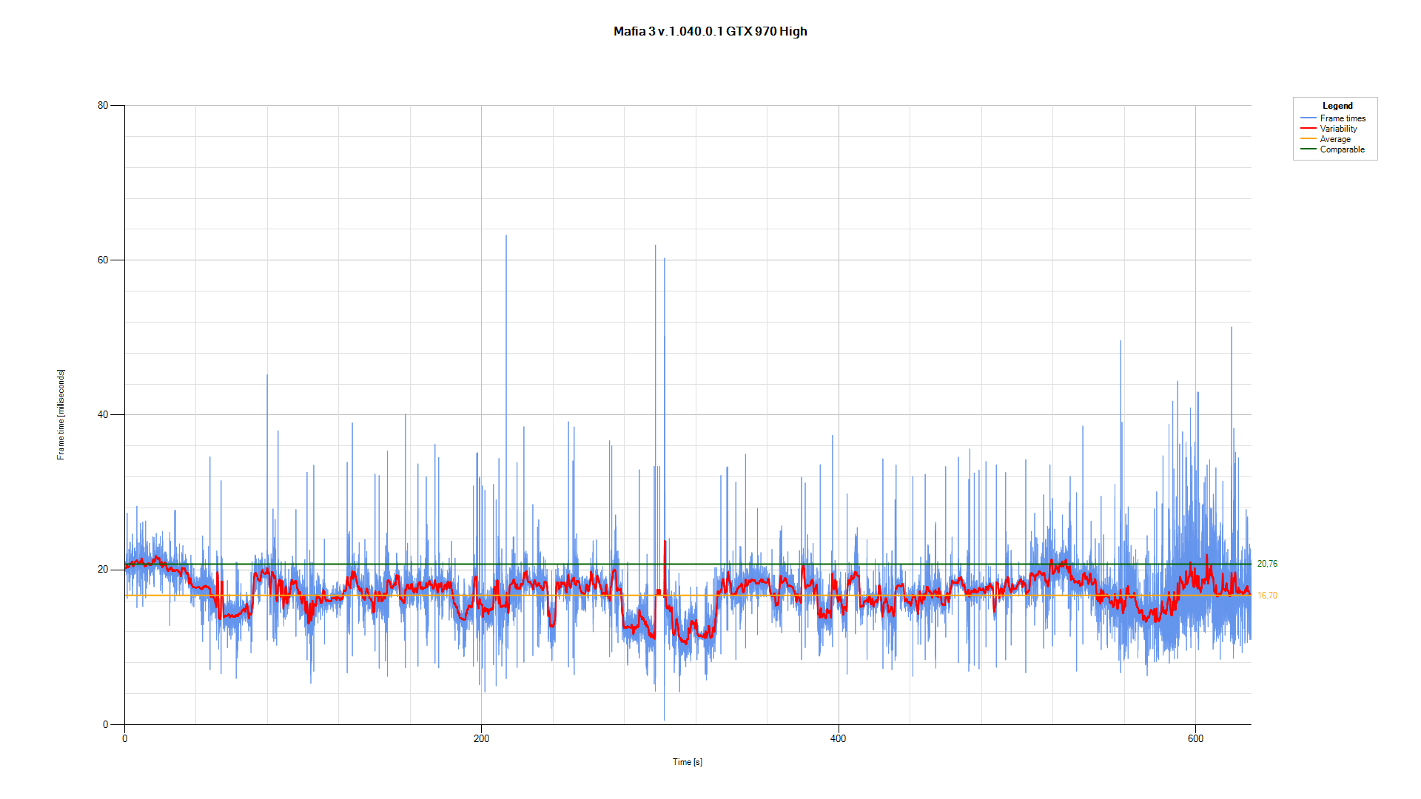Click y-axis tick label '60'

103,260
